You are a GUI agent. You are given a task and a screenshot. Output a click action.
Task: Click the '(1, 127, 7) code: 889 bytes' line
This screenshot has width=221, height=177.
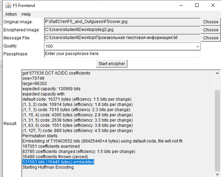coord(78,131)
